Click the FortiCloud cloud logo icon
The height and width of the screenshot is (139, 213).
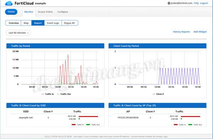9,3
